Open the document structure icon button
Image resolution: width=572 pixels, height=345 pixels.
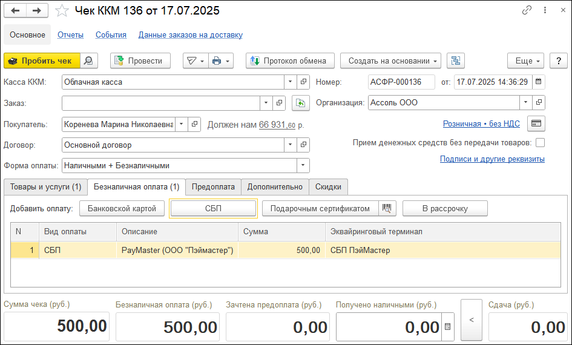455,61
